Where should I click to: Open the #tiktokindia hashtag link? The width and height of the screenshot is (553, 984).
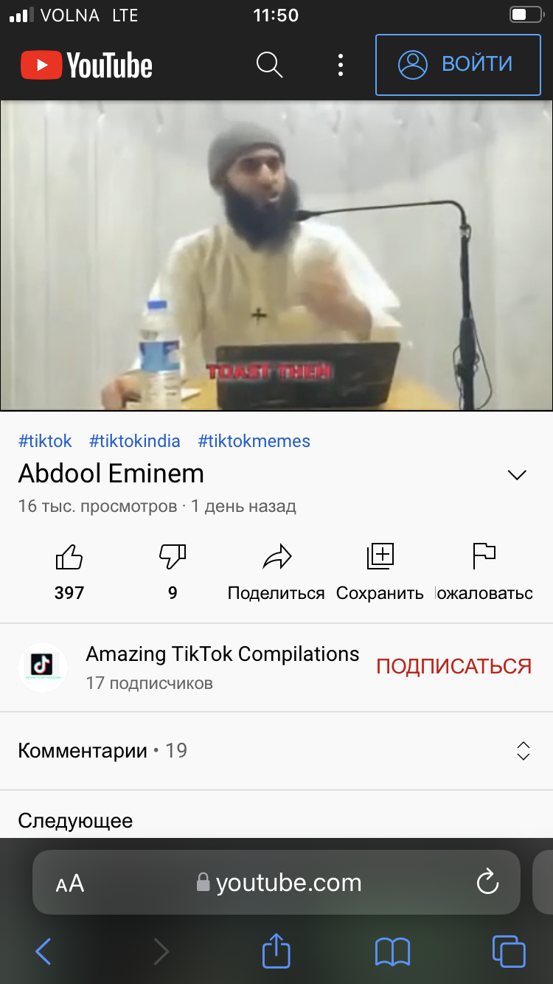(x=135, y=441)
